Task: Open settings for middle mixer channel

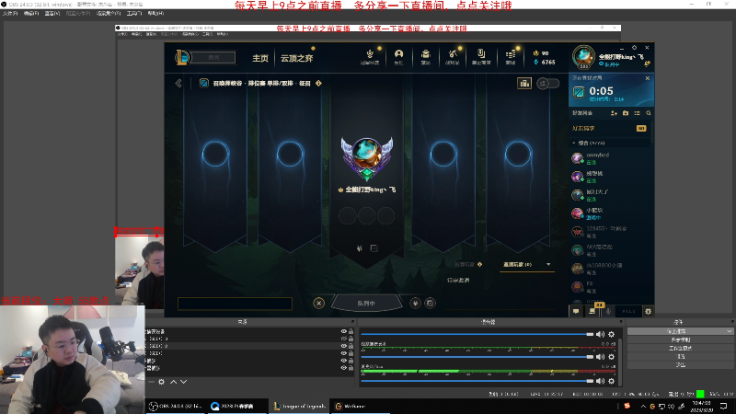Action: click(x=611, y=357)
